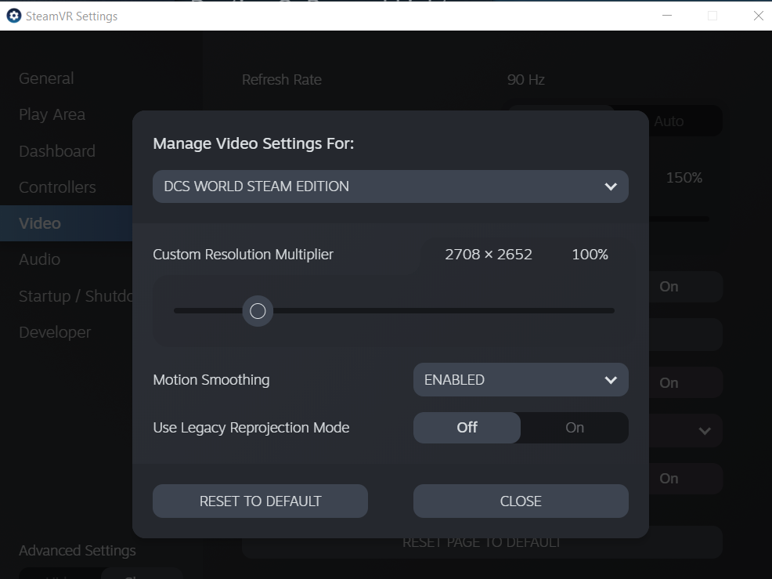
Task: Click the 150% resolution value behind dialog
Action: [x=684, y=177]
